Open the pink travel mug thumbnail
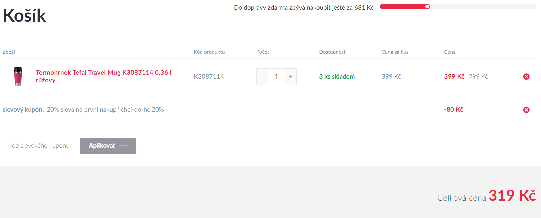 [18, 76]
